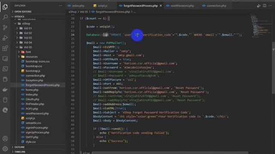The image size is (275, 154).
Task: Open POP3.php file
Action: 32,109
